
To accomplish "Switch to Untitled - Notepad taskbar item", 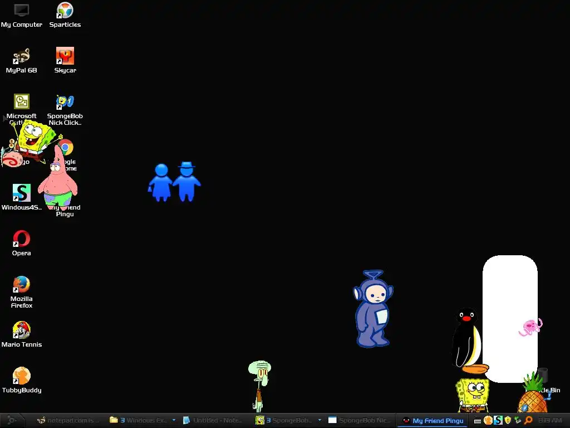I will [x=213, y=420].
